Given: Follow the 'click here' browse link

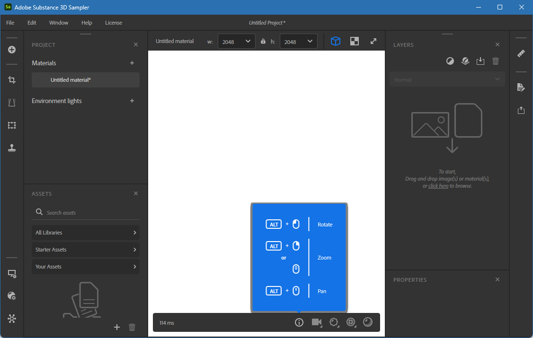Looking at the screenshot, I should click(438, 186).
